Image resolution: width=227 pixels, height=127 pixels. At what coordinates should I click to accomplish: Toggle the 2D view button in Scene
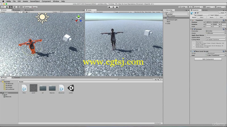point(17,12)
